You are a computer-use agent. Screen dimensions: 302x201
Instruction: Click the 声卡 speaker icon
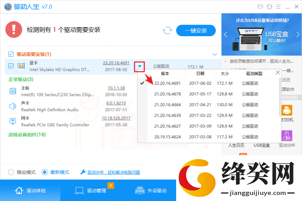click(13, 106)
